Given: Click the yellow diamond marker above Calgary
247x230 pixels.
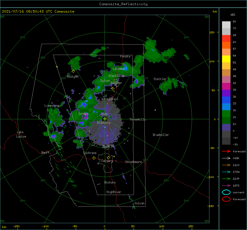Looking at the screenshot, I should click(x=108, y=158).
